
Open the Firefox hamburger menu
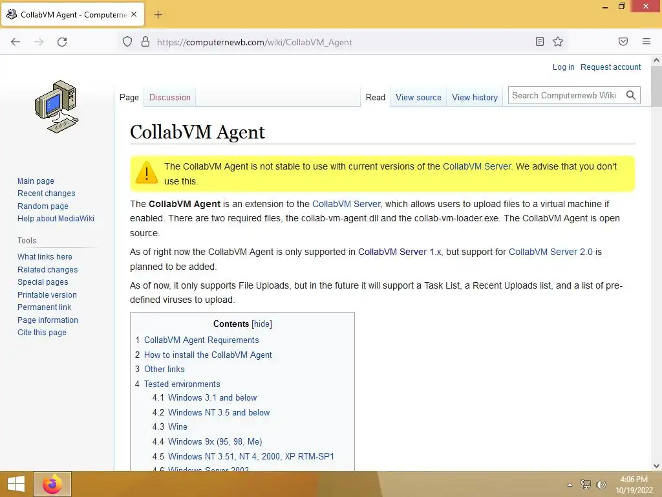click(x=646, y=41)
